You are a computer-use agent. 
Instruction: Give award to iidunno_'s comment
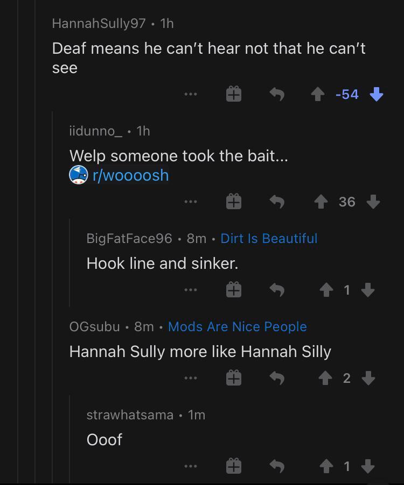pos(233,202)
